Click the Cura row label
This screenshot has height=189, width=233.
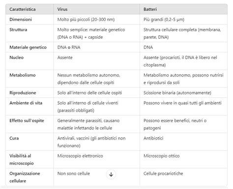point(14,138)
